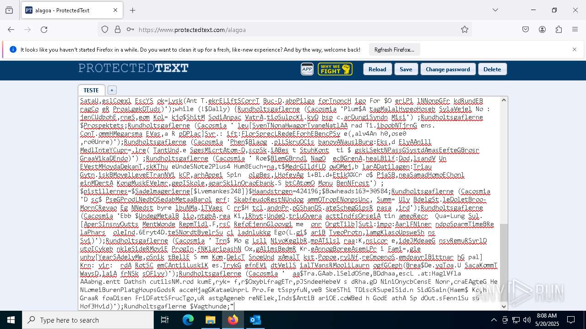Viewport: 586px width, 329px height.
Task: Click inside the note text area
Action: 289,203
